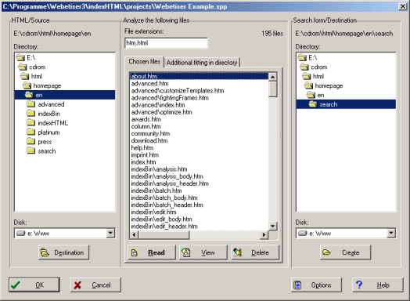410x301 pixels.
Task: Open the Options dialog
Action: pos(316,285)
